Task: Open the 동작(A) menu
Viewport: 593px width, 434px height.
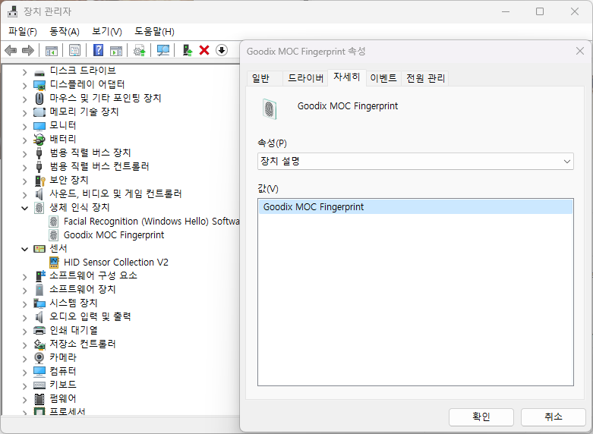Action: pyautogui.click(x=65, y=31)
